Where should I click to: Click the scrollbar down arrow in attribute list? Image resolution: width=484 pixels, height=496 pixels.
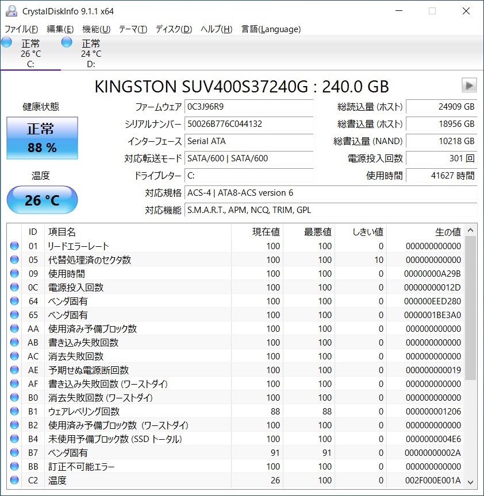click(471, 482)
